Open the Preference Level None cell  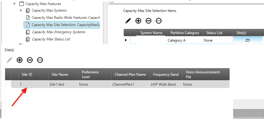coord(95,84)
